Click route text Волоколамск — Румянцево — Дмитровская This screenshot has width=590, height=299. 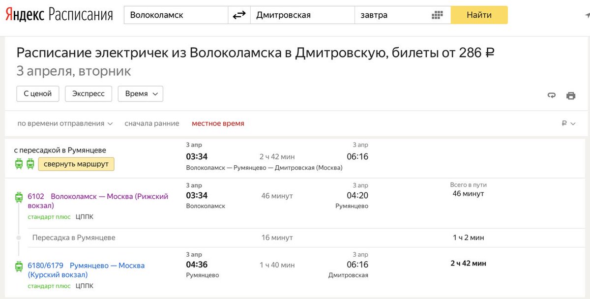(264, 168)
